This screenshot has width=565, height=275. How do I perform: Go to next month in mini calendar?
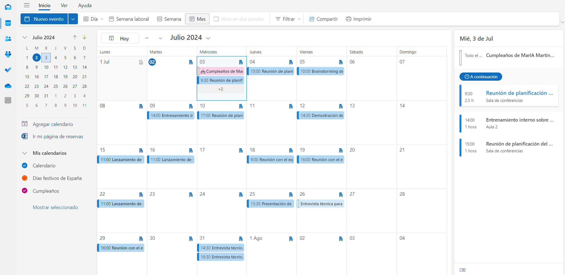[x=84, y=37]
